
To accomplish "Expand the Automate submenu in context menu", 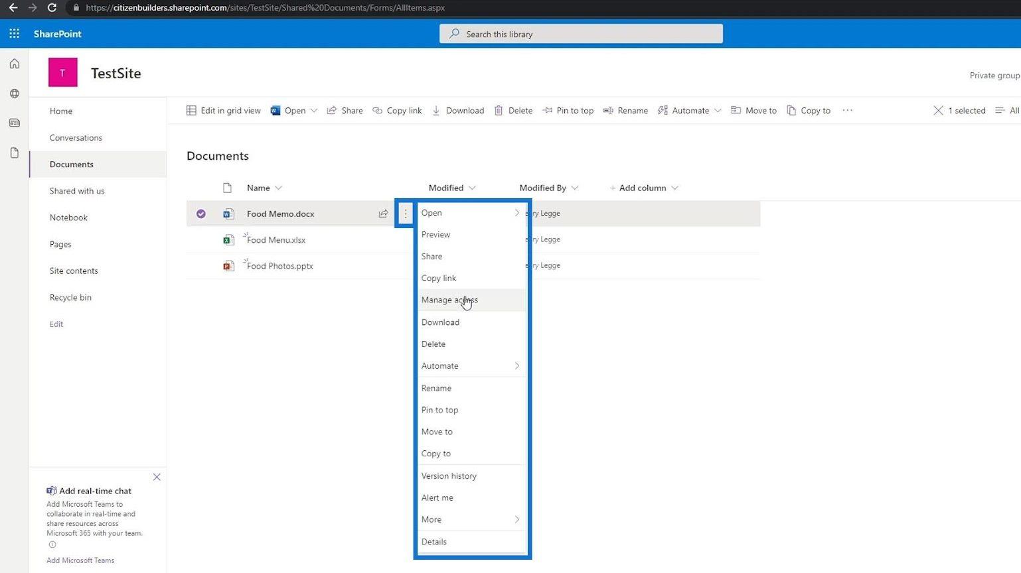I will coord(517,365).
